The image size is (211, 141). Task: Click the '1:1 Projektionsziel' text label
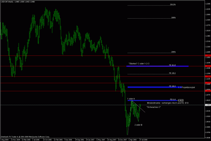pyautogui.click(x=186, y=87)
